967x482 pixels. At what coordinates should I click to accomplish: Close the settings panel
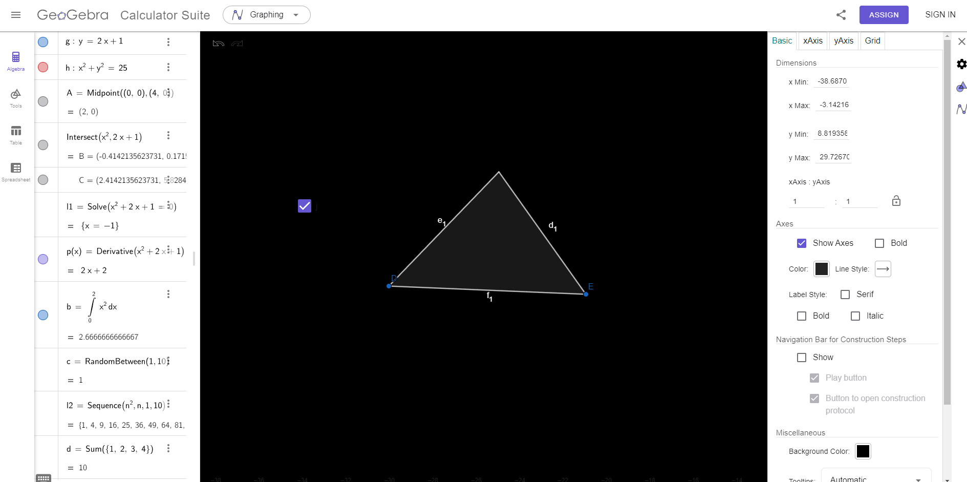click(962, 41)
